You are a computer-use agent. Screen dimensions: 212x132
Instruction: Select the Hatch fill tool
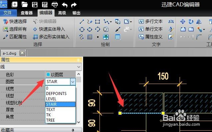90,37
